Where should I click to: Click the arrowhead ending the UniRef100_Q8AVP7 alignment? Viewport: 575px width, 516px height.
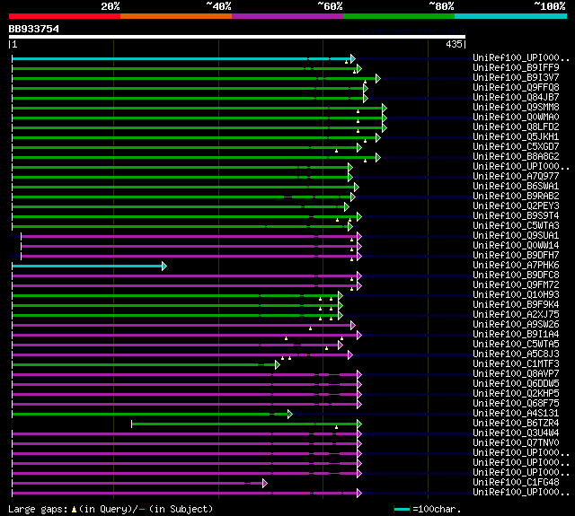359,374
